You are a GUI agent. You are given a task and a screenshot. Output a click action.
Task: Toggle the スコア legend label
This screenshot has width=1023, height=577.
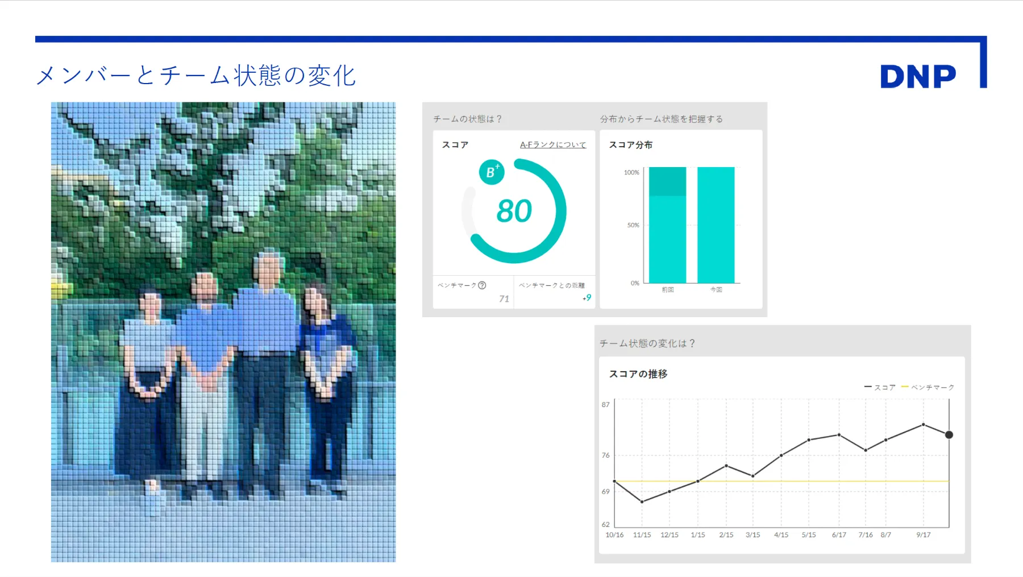point(884,388)
